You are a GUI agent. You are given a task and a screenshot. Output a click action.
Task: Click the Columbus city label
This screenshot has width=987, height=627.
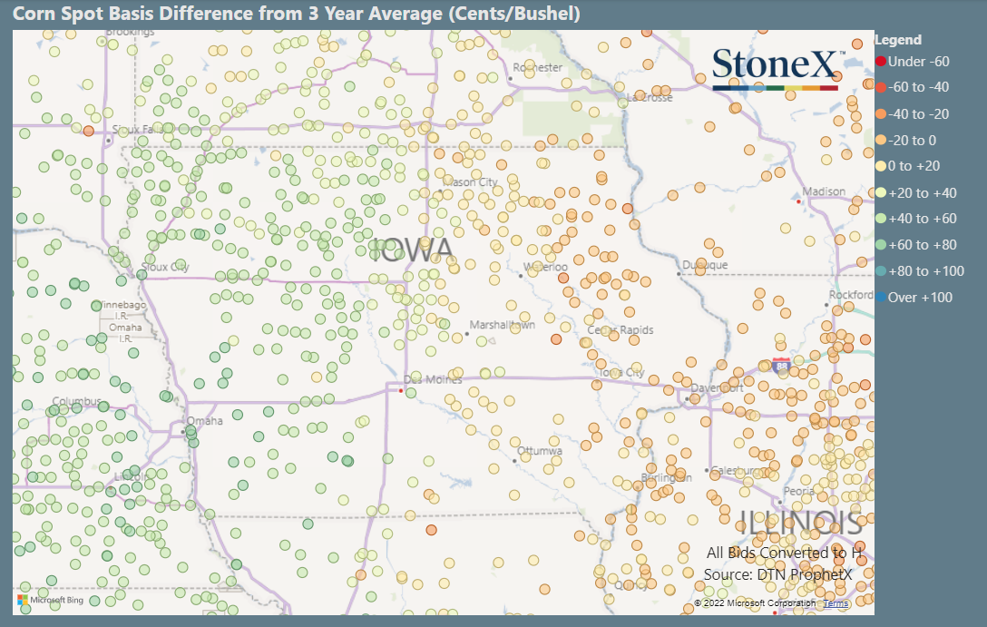click(76, 401)
